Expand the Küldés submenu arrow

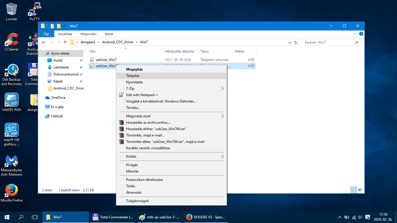click(222, 157)
